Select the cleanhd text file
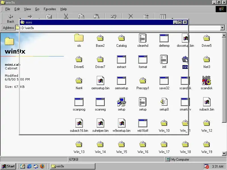Screen dimensions: 227x170 (143, 41)
